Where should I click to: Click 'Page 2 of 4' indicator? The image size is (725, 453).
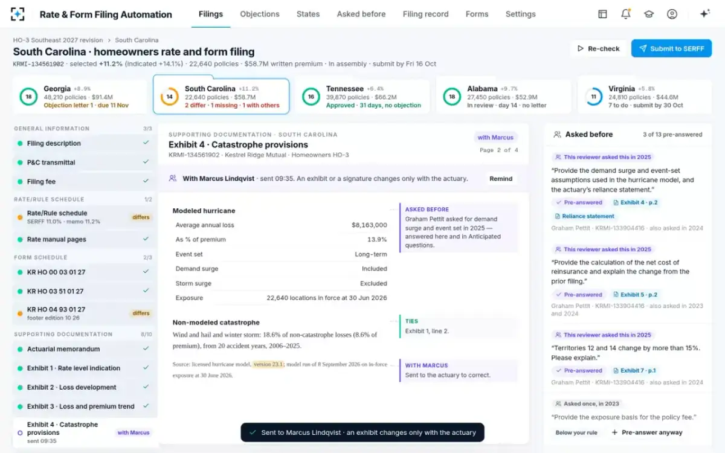[498, 150]
